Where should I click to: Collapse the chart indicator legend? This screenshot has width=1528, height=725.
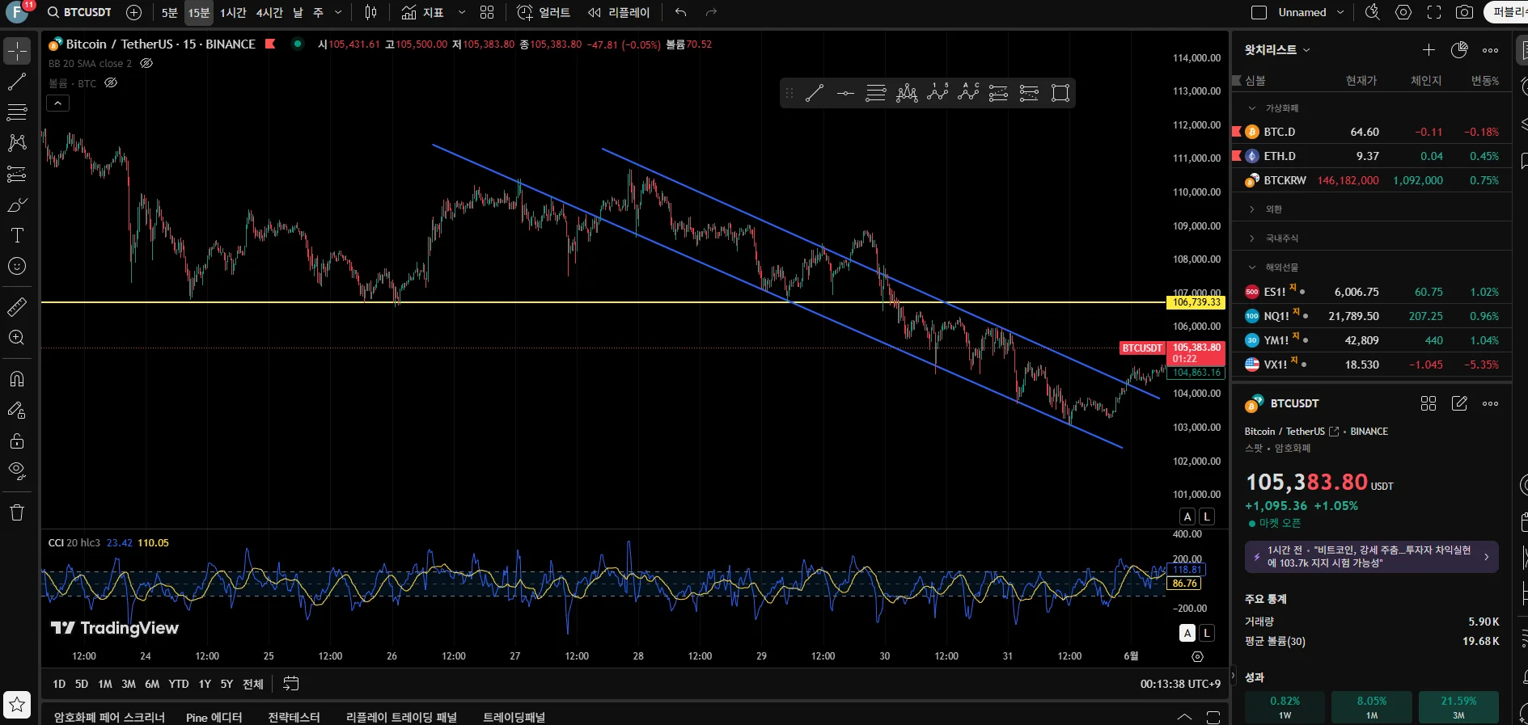tap(58, 103)
